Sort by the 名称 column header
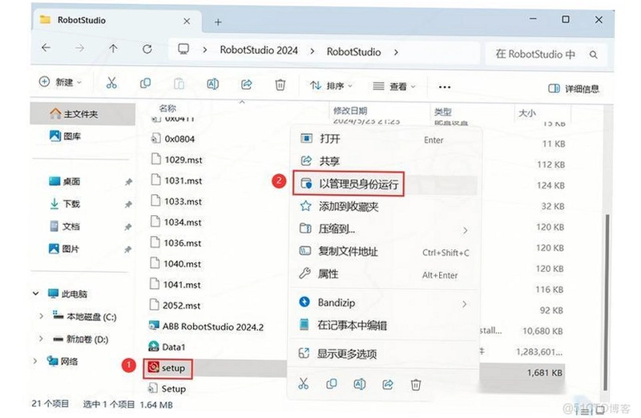The image size is (641, 418). click(167, 108)
